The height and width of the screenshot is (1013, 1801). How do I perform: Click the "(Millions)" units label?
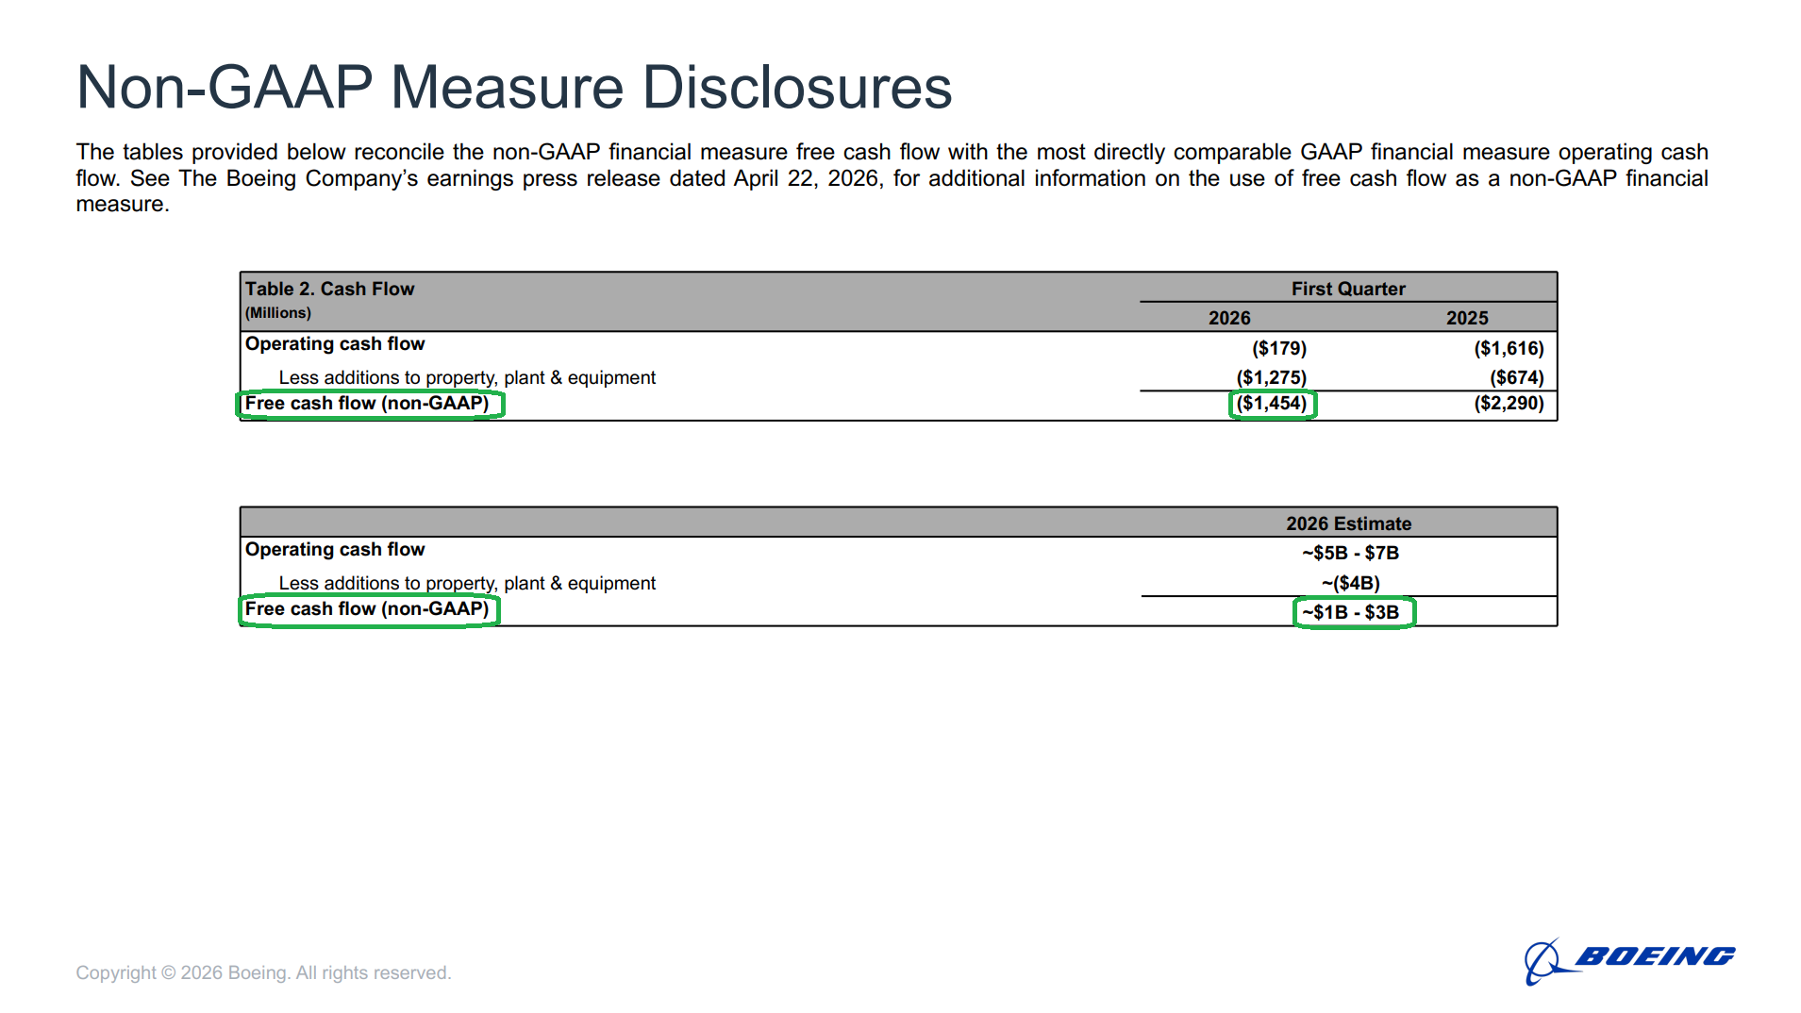point(277,313)
